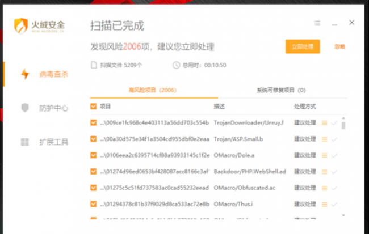The width and height of the screenshot is (369, 234).
Task: Click the scroll-down arrow of the risk list
Action: click(x=343, y=215)
